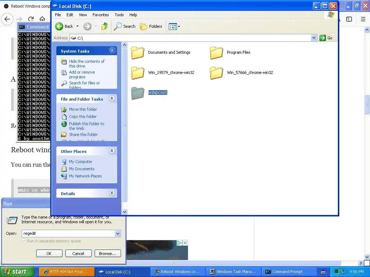
Task: Collapse the File and Folder Tasks panel
Action: pyautogui.click(x=112, y=98)
